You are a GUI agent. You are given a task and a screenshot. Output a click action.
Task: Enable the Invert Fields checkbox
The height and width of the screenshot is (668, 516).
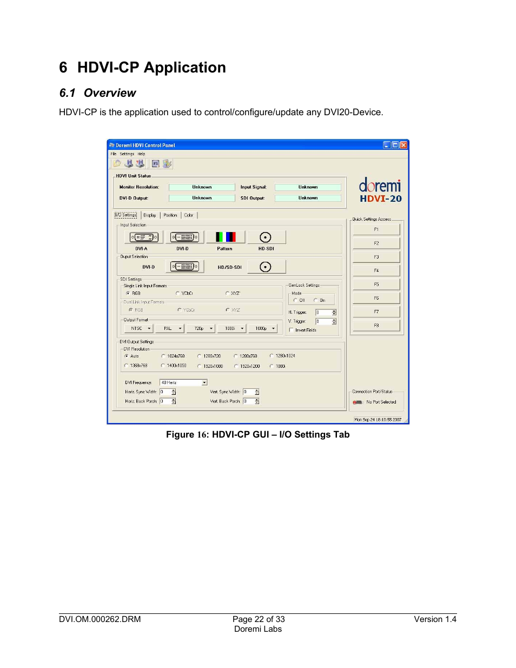pos(292,330)
